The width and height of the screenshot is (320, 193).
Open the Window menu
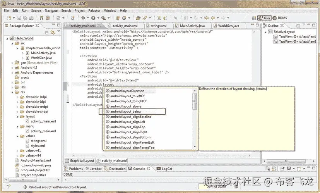click(x=110, y=10)
